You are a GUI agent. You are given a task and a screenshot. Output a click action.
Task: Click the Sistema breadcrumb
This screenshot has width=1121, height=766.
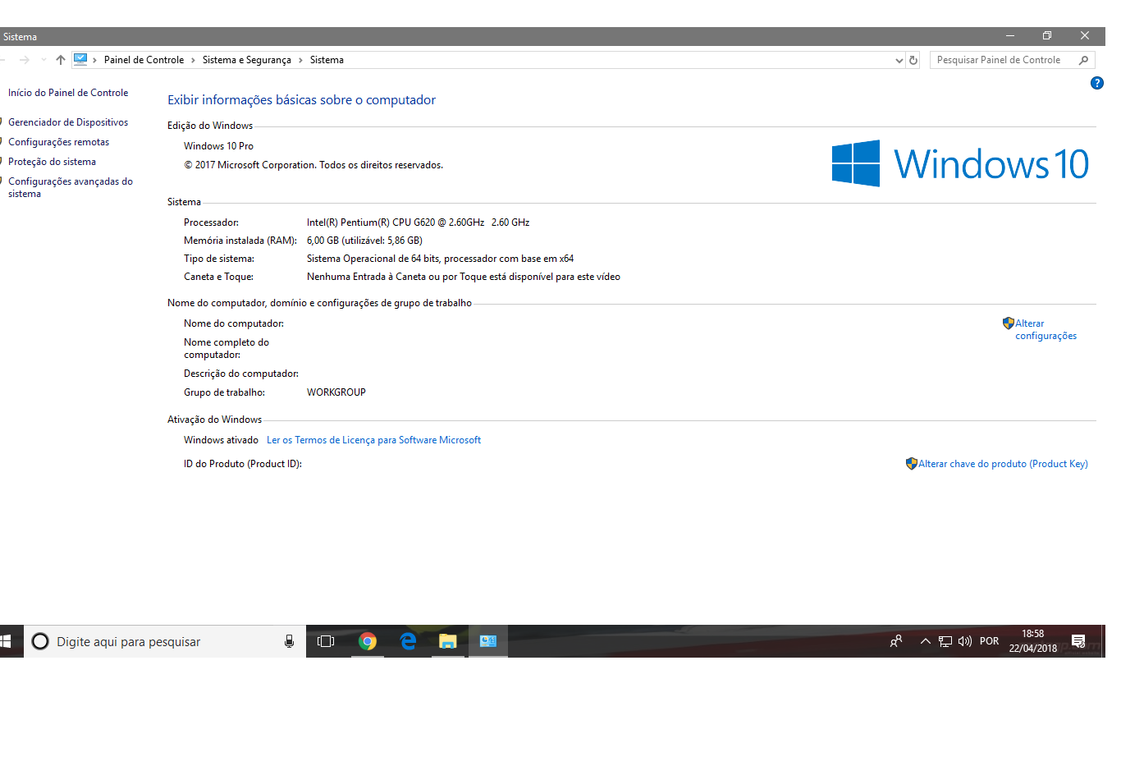click(327, 60)
